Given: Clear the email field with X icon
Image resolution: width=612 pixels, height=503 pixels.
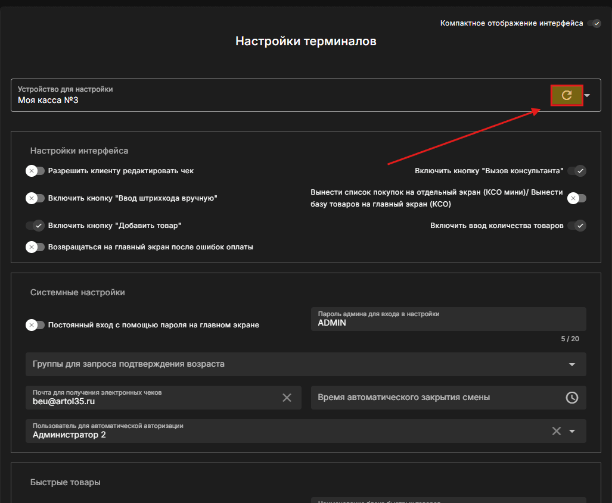Looking at the screenshot, I should click(x=287, y=398).
